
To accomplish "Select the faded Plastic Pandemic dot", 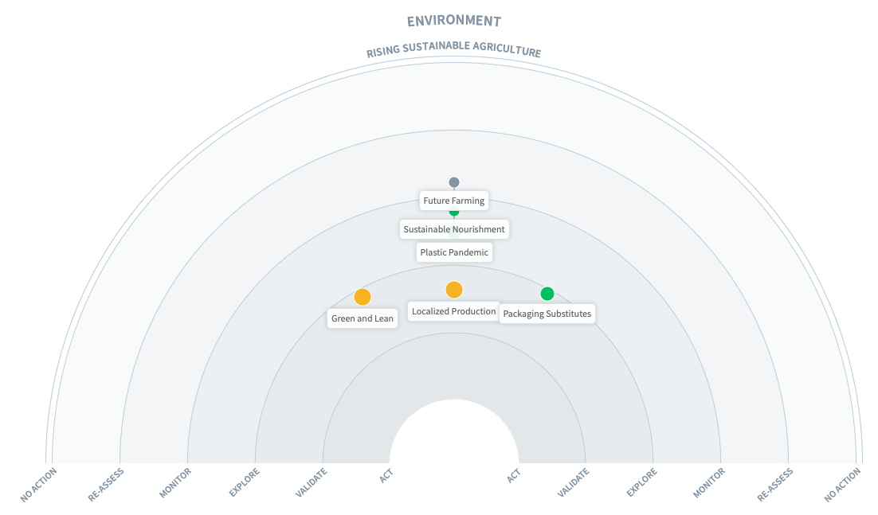I will click(454, 234).
